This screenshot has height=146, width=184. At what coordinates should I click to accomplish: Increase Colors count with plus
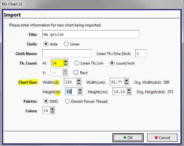[x=52, y=109]
